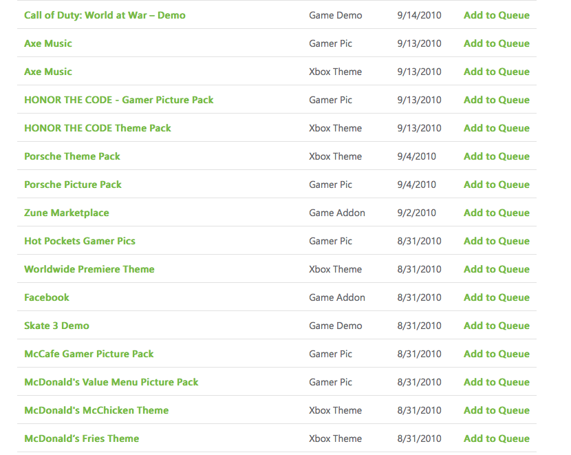This screenshot has height=455, width=571.
Task: Open McCafe Gamer Picture Pack link
Action: pyautogui.click(x=89, y=354)
